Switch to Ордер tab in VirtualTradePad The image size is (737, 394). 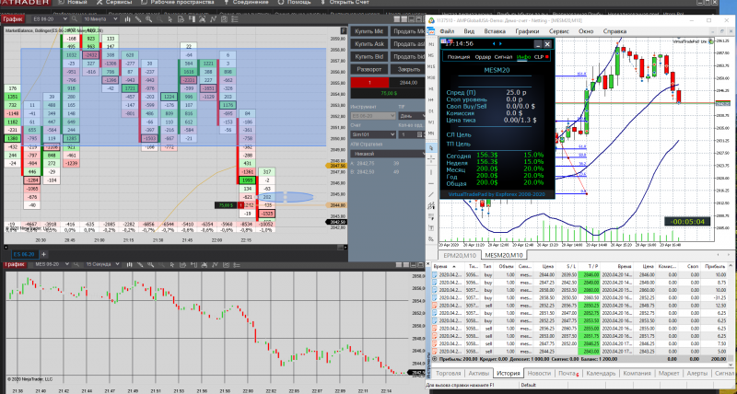pyautogui.click(x=483, y=57)
